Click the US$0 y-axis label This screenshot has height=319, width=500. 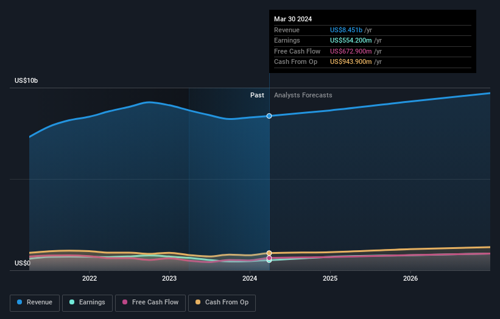(x=23, y=263)
